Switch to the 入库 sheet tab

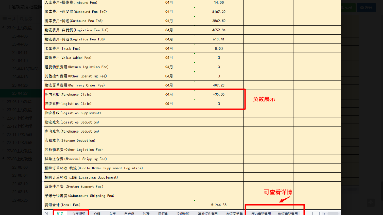(113, 213)
